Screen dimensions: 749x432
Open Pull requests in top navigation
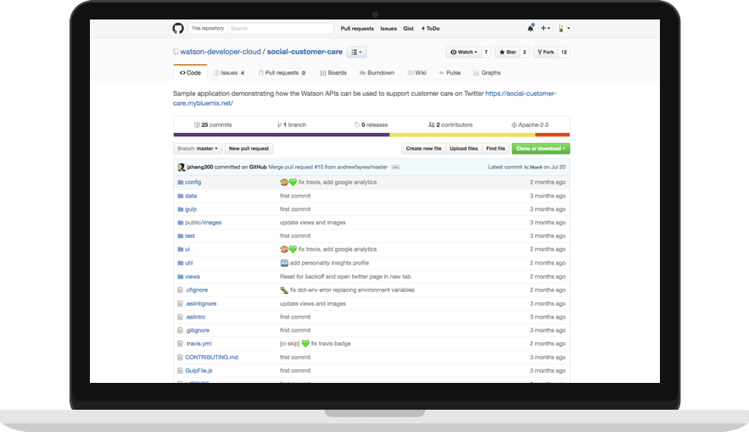(x=357, y=29)
